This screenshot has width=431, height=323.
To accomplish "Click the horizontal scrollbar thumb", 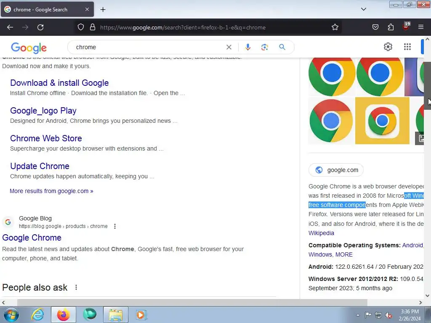I will pos(192,303).
